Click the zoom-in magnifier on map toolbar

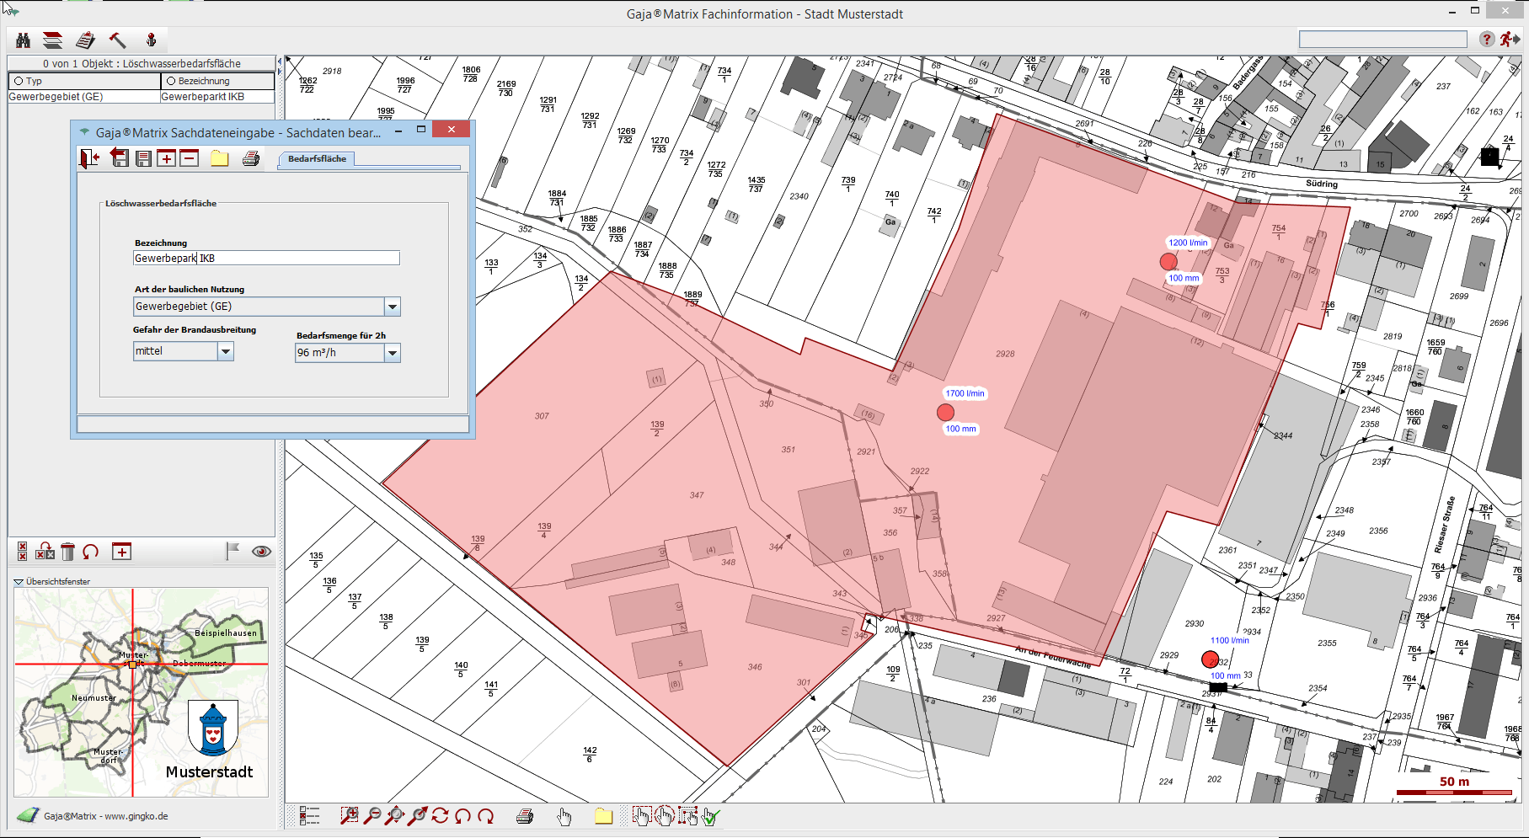pyautogui.click(x=349, y=815)
